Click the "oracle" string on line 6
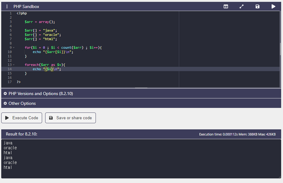 [51, 35]
